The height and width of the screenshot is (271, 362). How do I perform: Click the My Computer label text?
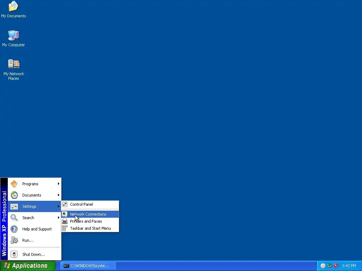[13, 45]
